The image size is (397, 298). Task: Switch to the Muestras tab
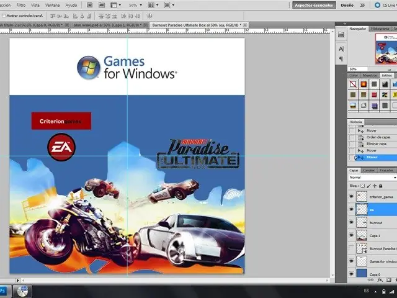pyautogui.click(x=370, y=76)
